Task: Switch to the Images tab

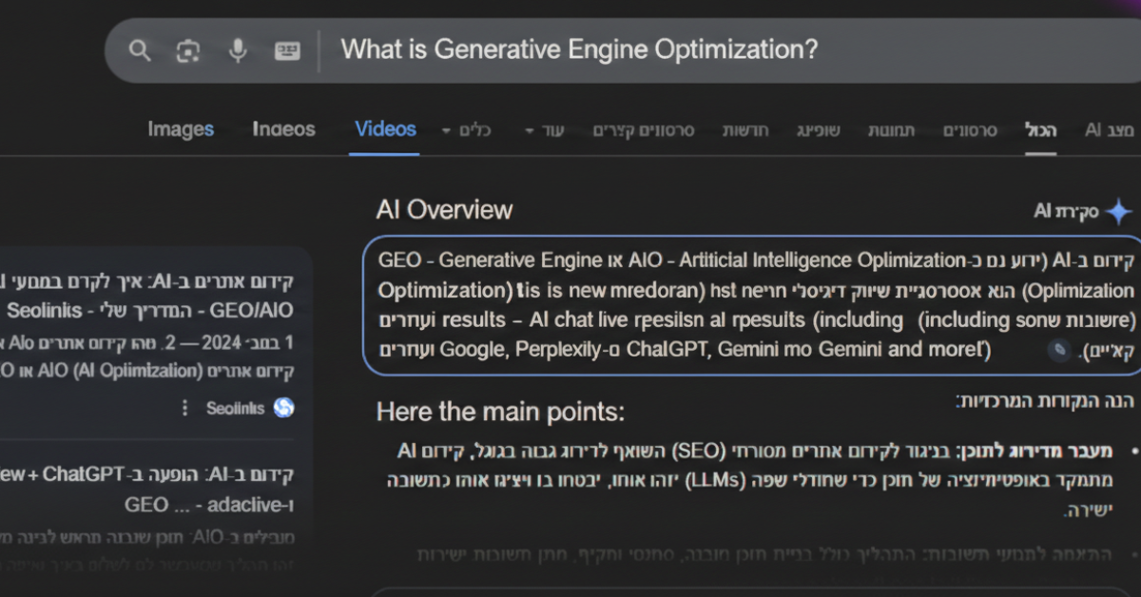Action: pos(181,129)
